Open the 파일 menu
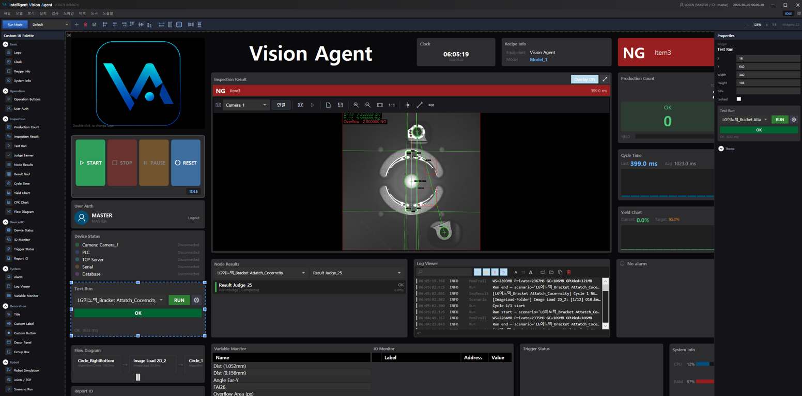802x396 pixels. 7,13
